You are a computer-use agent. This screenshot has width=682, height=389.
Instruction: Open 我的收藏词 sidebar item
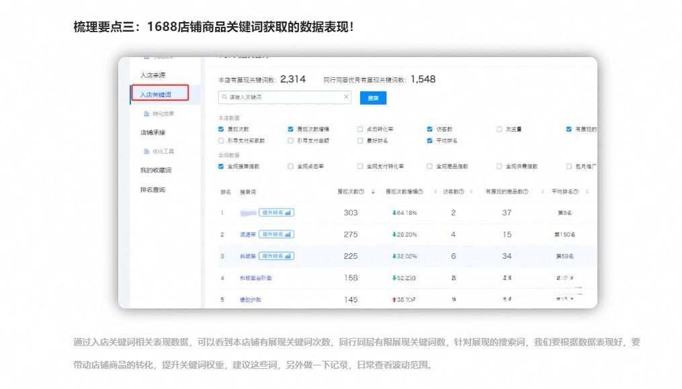pos(156,170)
